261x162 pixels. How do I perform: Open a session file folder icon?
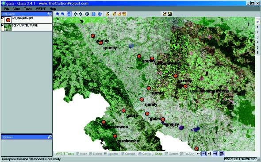click(165, 14)
